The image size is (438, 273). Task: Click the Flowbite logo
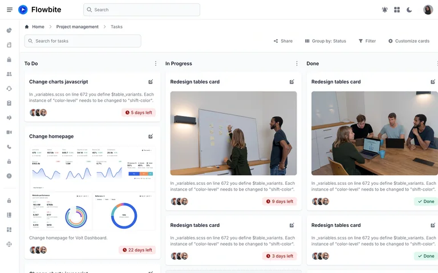[40, 10]
